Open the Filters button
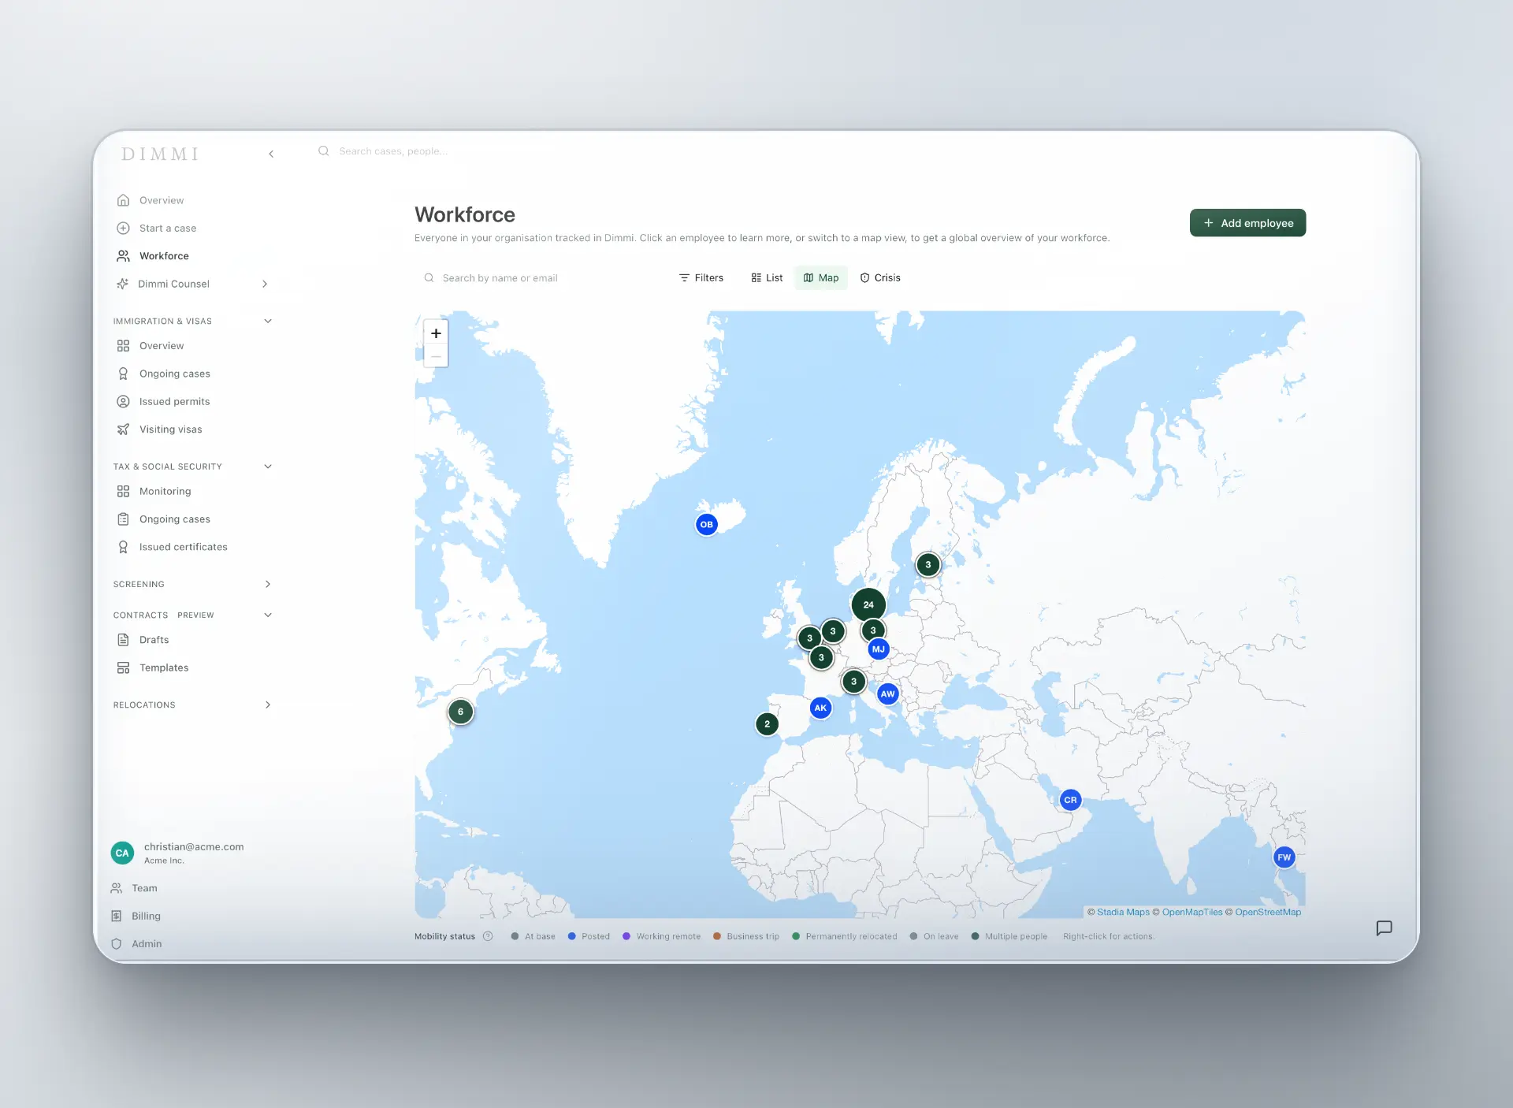Screen dimensions: 1513x1108 click(701, 277)
